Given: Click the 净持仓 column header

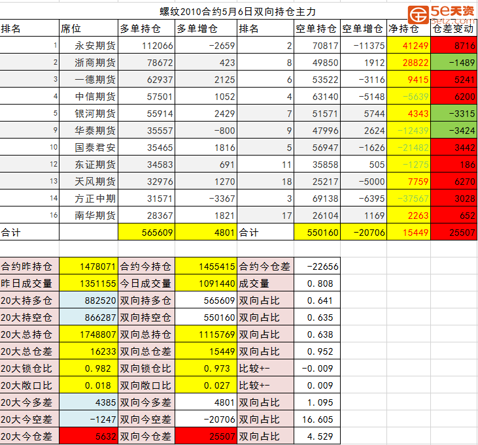Looking at the screenshot, I should [409, 28].
